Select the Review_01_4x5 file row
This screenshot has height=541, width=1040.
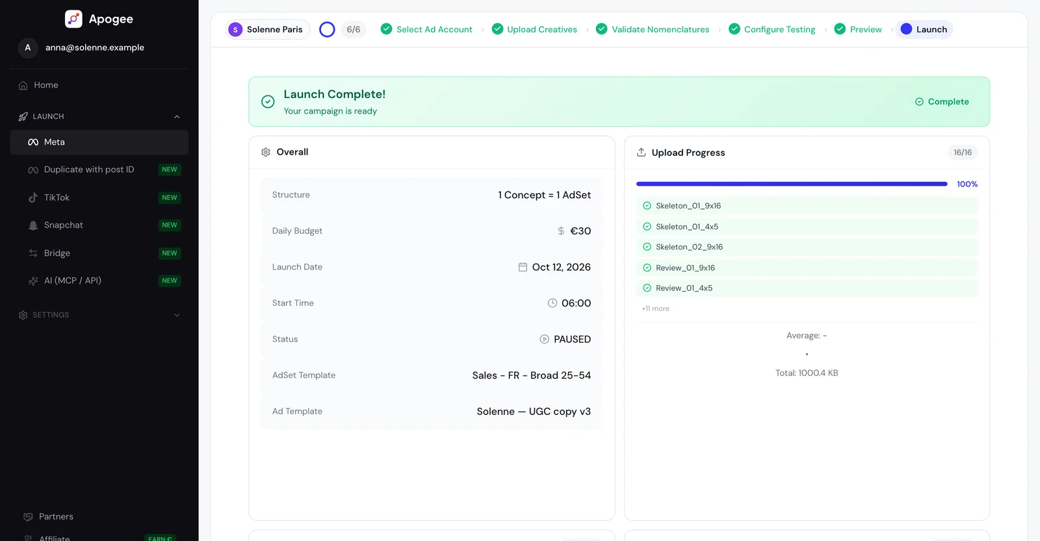[x=807, y=288]
